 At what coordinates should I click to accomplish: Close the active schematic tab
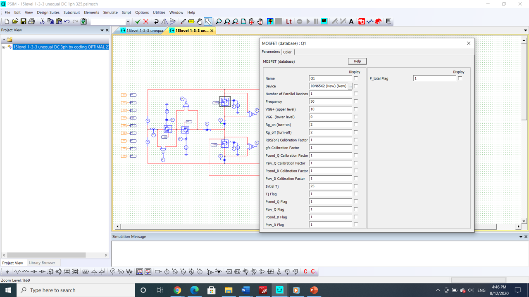click(212, 31)
